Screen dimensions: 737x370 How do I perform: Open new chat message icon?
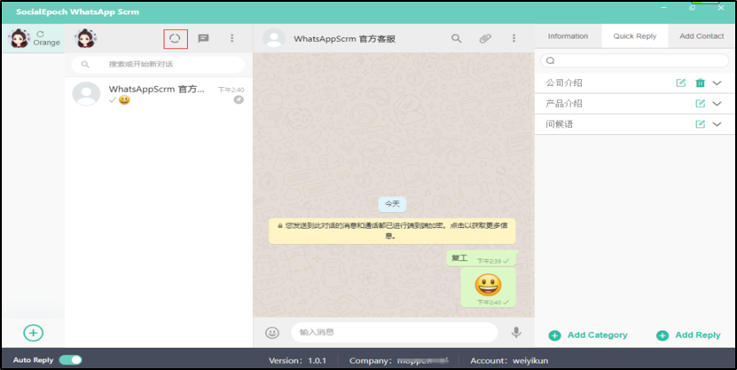tap(203, 38)
